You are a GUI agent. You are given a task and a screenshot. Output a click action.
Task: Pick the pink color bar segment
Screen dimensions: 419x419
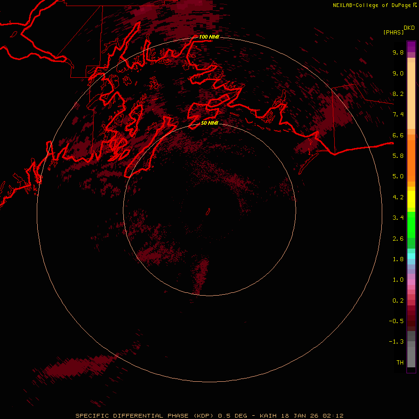pos(411,282)
